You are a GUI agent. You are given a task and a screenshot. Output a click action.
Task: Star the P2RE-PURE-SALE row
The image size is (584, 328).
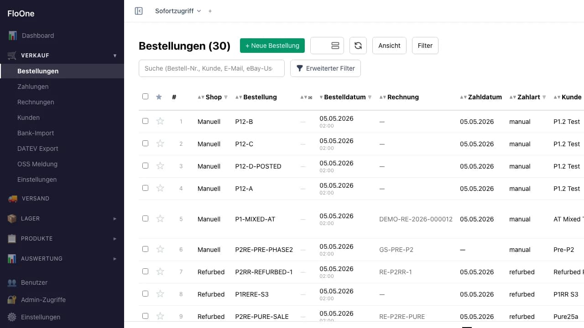click(x=160, y=316)
